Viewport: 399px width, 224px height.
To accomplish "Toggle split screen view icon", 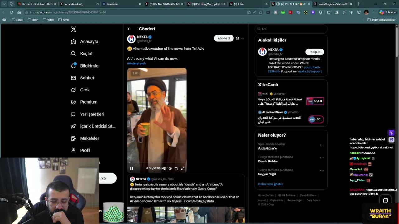I will (x=329, y=12).
